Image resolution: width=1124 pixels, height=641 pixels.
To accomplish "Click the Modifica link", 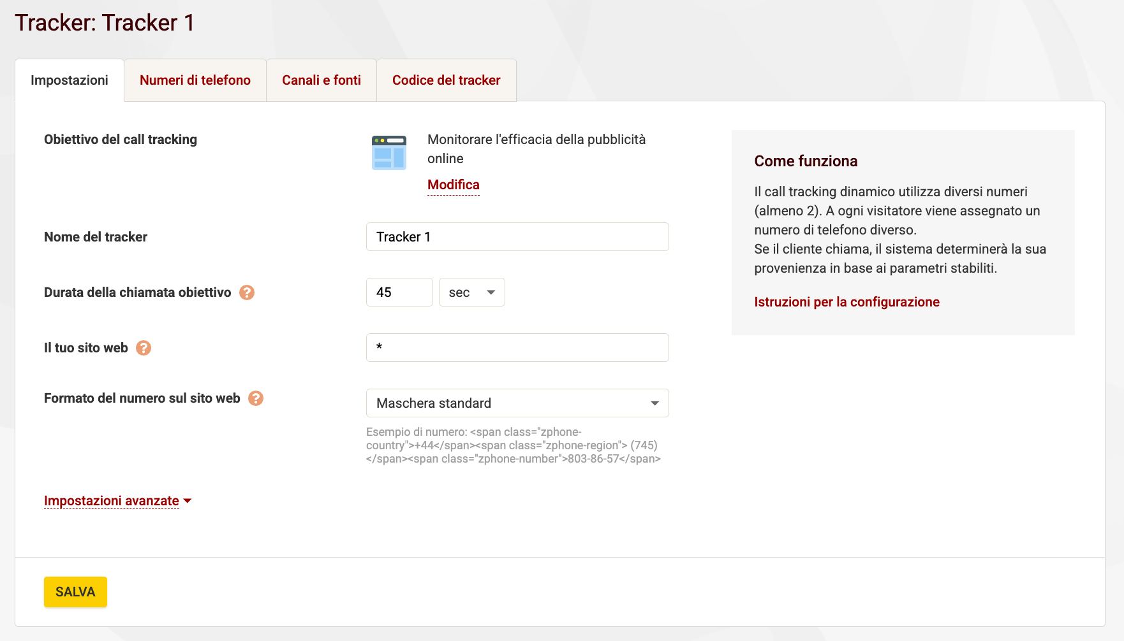I will [x=453, y=185].
